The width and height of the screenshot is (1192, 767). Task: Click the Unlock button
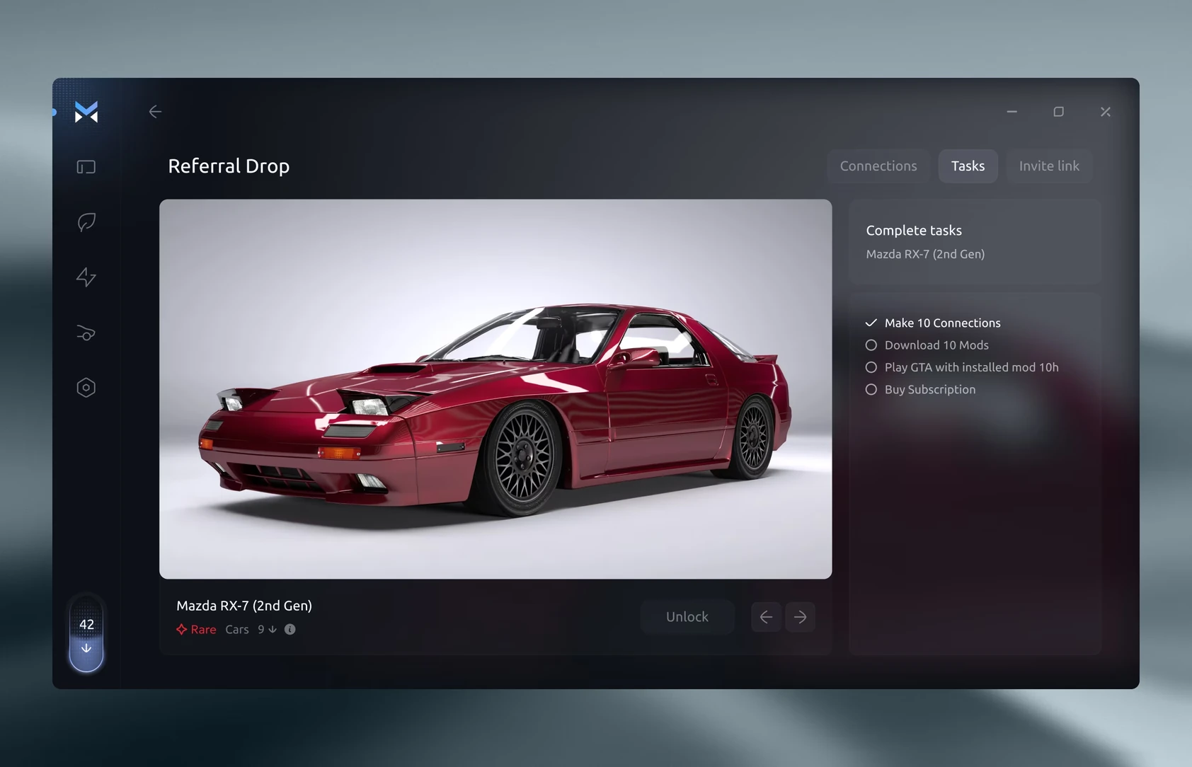pos(687,617)
